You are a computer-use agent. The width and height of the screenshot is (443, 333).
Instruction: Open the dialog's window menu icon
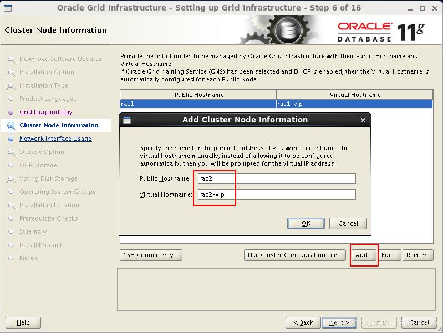127,120
